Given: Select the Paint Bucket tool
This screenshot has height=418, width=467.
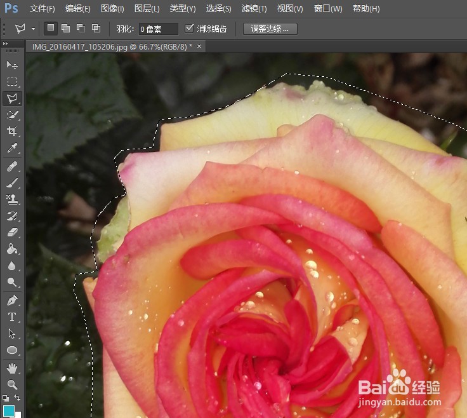Looking at the screenshot, I should click(12, 249).
